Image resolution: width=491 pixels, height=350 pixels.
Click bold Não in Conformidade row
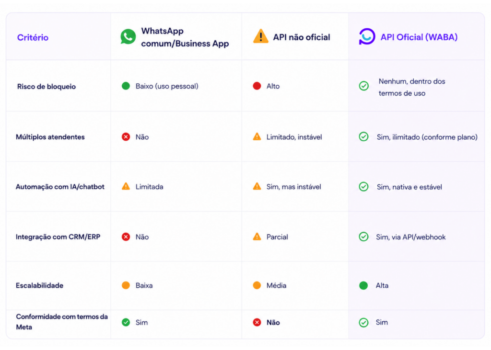pyautogui.click(x=273, y=323)
